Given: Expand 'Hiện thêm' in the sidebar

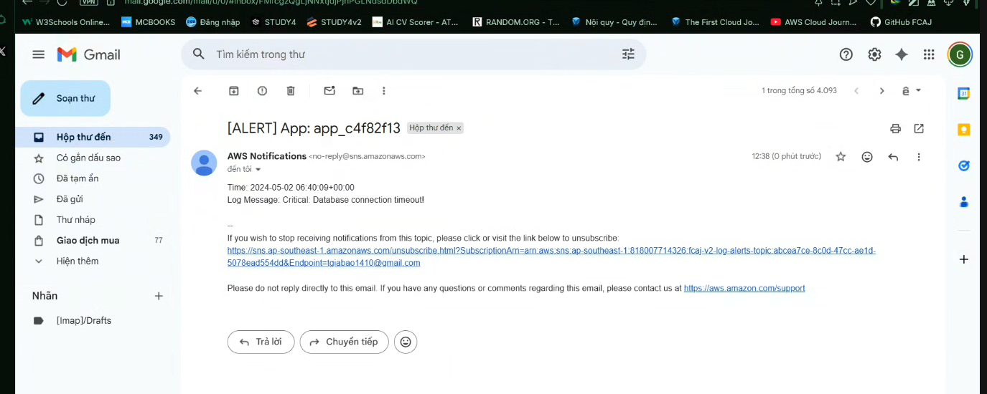Looking at the screenshot, I should pos(78,261).
